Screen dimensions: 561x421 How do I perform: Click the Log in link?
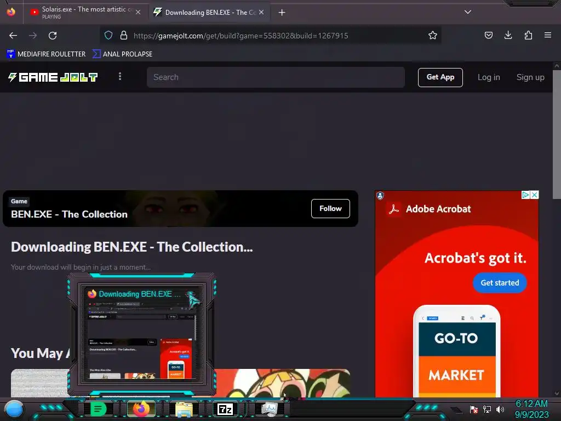pyautogui.click(x=489, y=77)
